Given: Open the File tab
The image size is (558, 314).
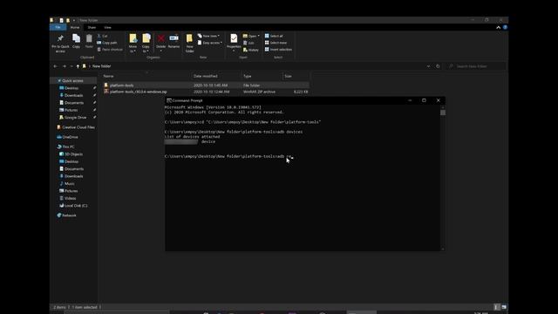Looking at the screenshot, I should click(58, 27).
